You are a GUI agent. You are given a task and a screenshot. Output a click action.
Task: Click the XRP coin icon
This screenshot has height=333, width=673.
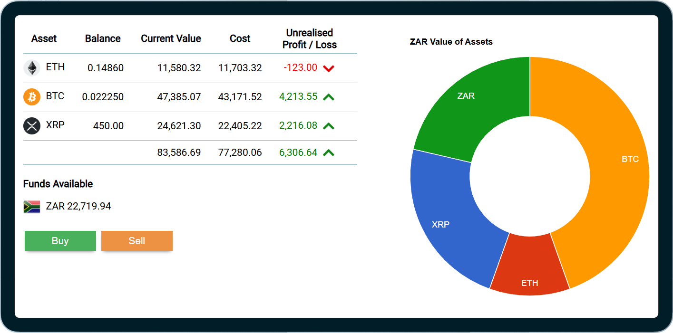pyautogui.click(x=32, y=126)
